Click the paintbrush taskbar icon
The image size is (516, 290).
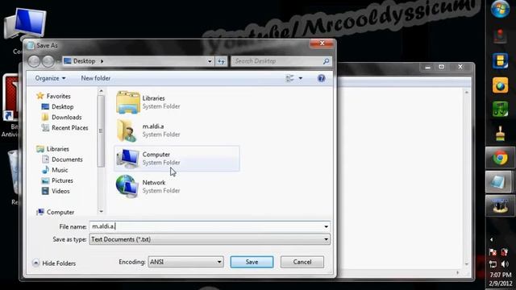[500, 134]
